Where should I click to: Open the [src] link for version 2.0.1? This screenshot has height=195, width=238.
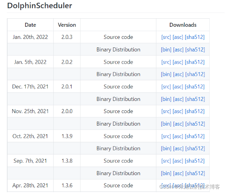[x=166, y=86]
